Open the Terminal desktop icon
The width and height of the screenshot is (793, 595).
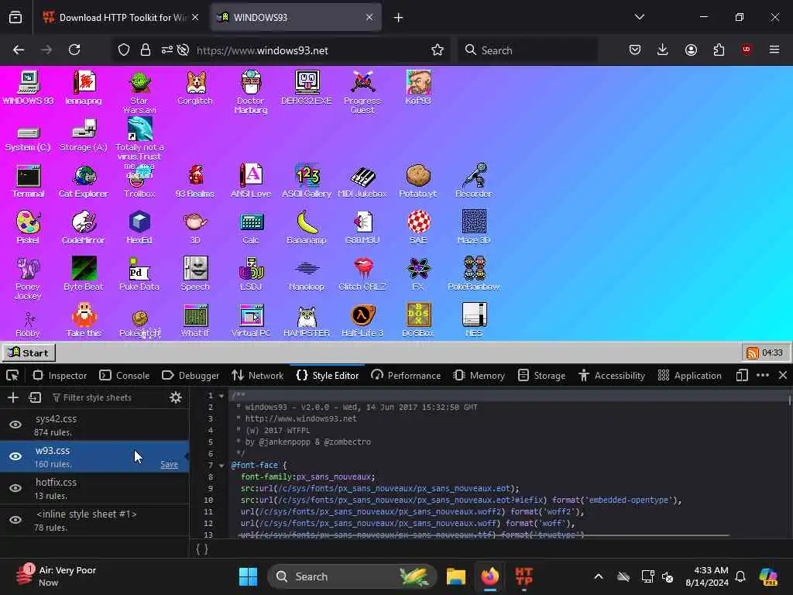[x=29, y=180]
